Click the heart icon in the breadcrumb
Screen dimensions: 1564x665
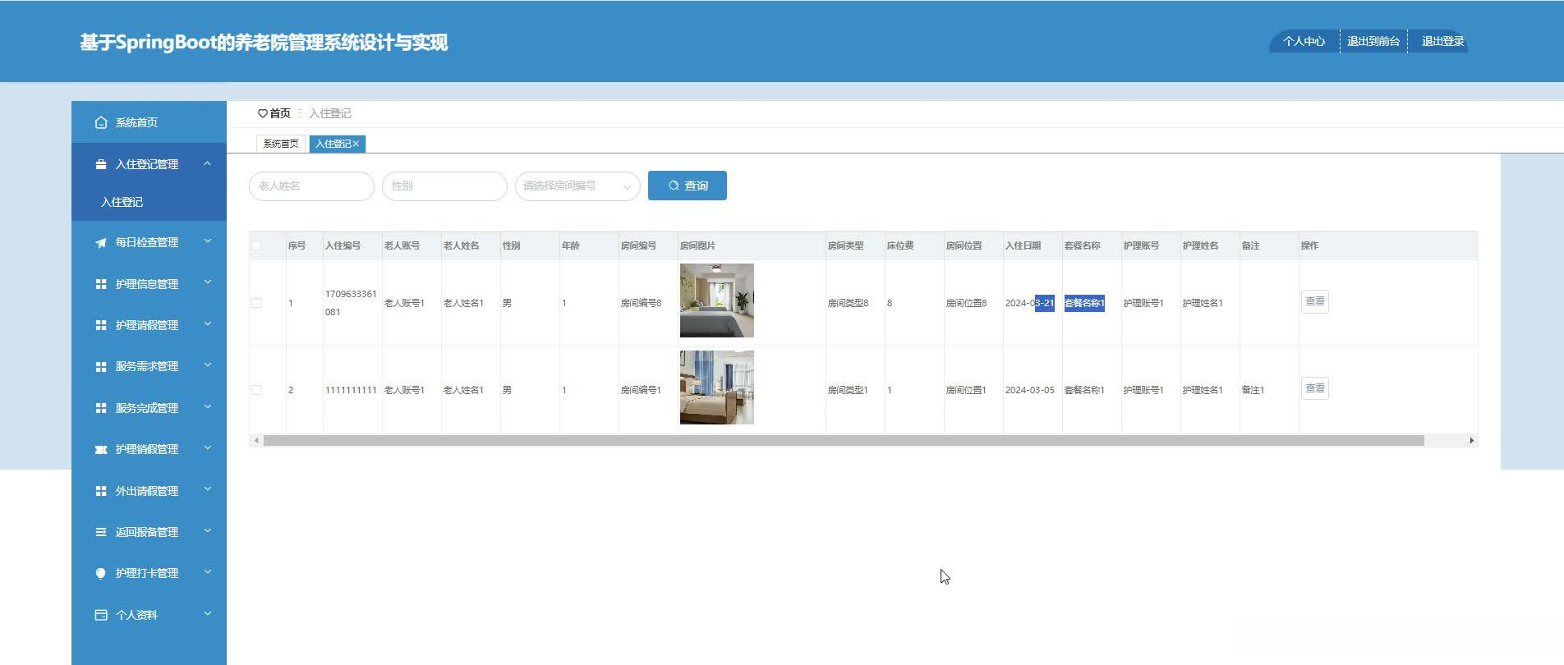pyautogui.click(x=263, y=113)
